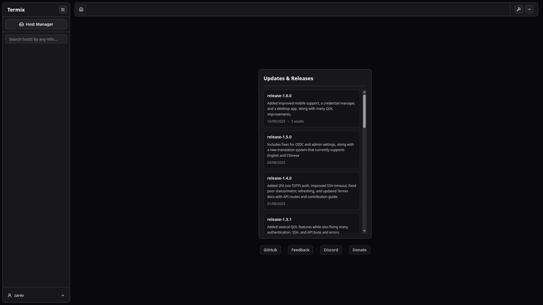Click the Updates & Releases heading
543x305 pixels.
click(x=288, y=79)
